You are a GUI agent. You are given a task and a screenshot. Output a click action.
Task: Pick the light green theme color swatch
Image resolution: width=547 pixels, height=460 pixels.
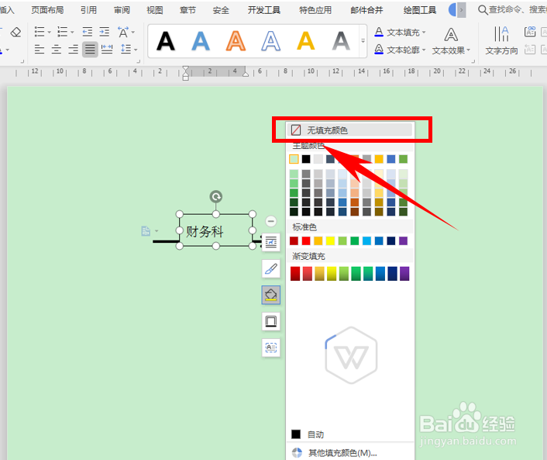294,159
